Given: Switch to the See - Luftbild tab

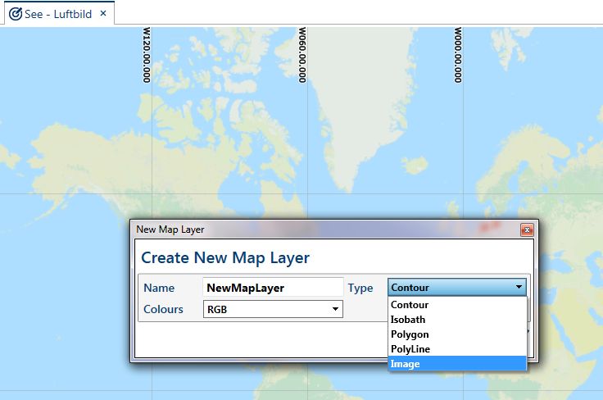Looking at the screenshot, I should tap(57, 14).
